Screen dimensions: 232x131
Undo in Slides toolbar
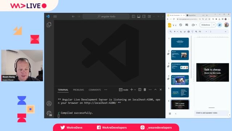(181, 32)
